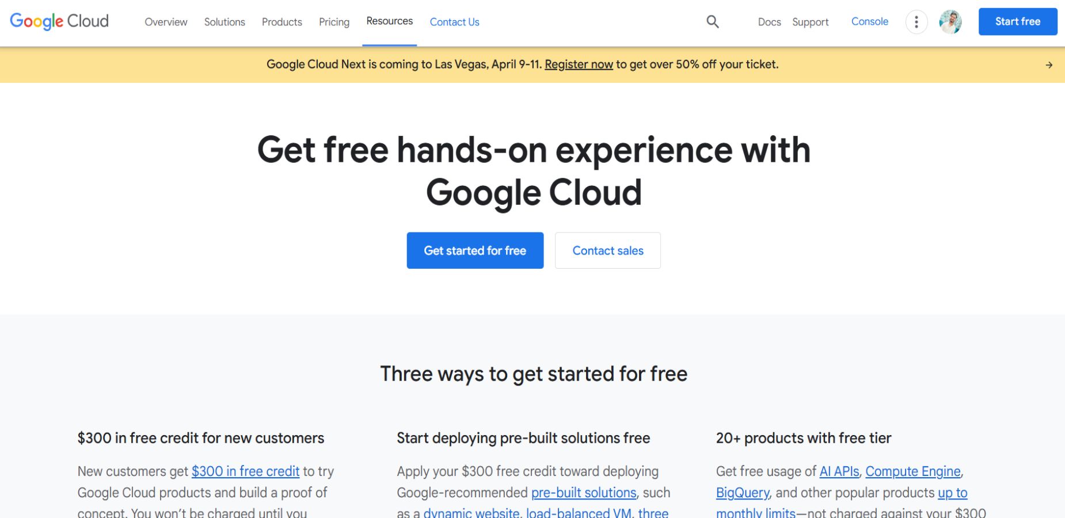Open the Solutions navigation item
The width and height of the screenshot is (1065, 518).
[x=224, y=22]
